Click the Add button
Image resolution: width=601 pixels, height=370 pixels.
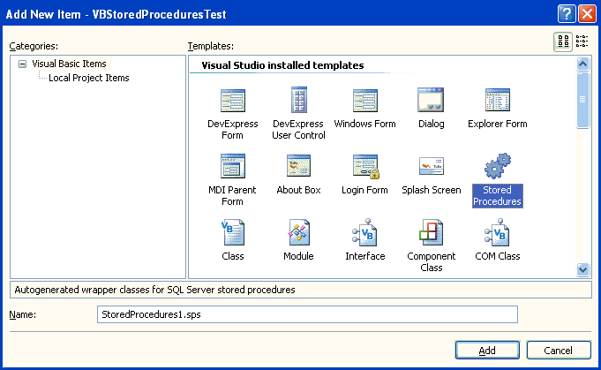(x=487, y=350)
